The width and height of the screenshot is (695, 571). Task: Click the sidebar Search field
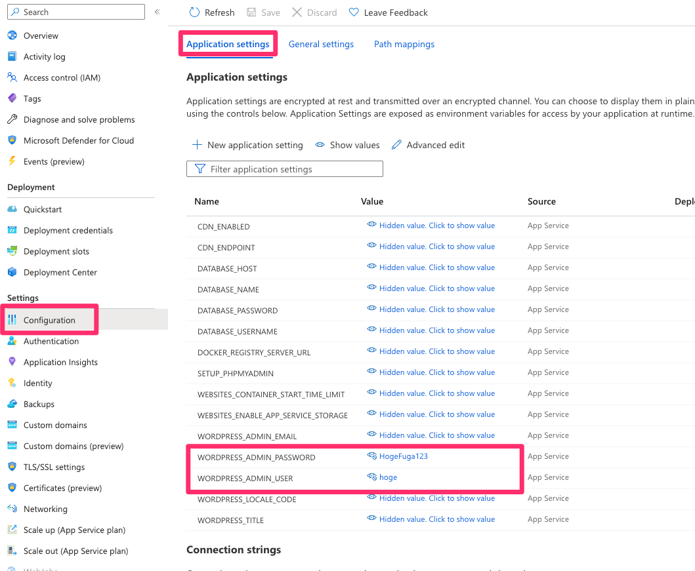pos(76,12)
